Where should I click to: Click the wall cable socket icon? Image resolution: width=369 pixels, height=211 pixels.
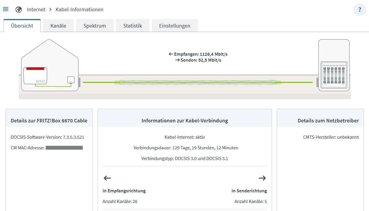tap(71, 80)
